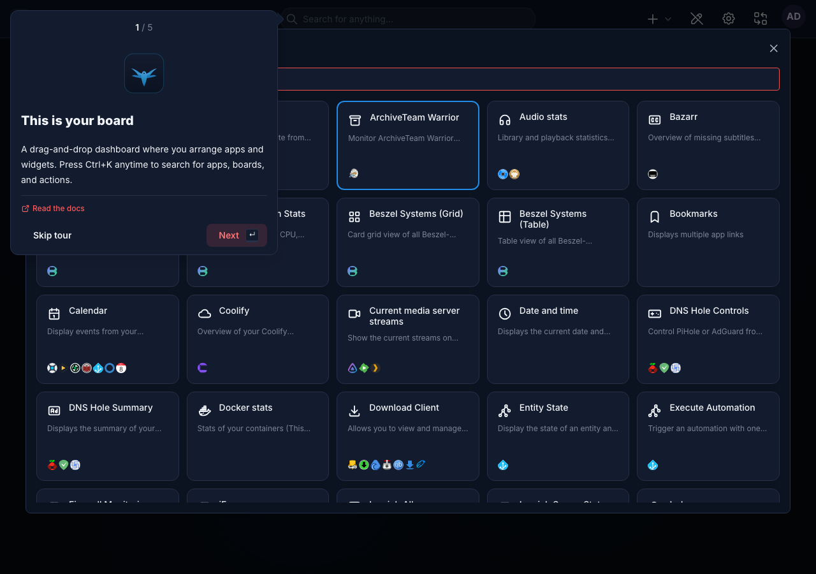Focus the Search for anything field
This screenshot has height=574, width=816.
[408, 19]
